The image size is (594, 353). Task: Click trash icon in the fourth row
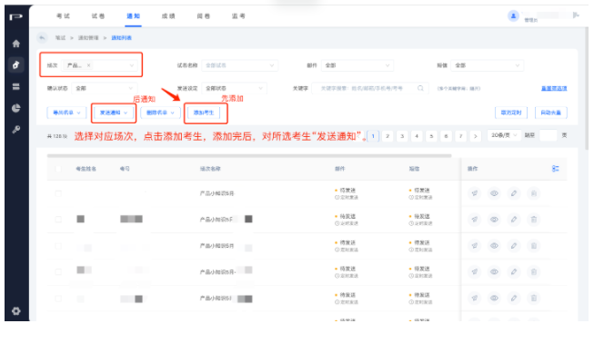533,271
